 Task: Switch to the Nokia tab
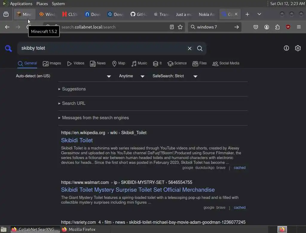tap(206, 14)
